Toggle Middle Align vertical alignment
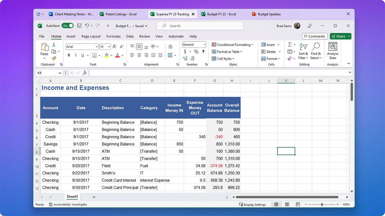Image resolution: width=385 pixels, height=216 pixels. (x=139, y=47)
